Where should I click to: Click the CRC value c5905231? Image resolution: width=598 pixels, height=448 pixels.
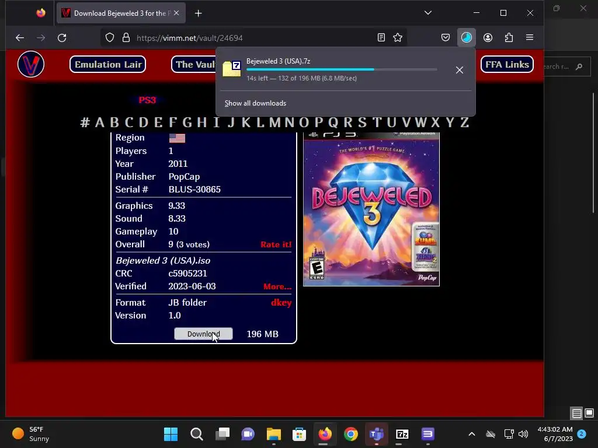[187, 274]
